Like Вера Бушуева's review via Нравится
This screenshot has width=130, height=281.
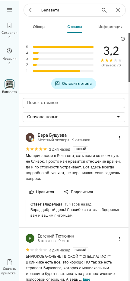pyautogui.click(x=42, y=192)
